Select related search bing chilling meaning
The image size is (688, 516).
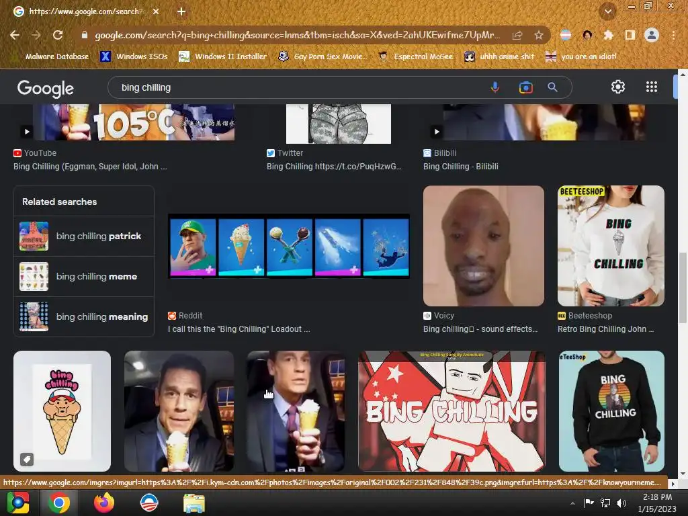(84, 317)
